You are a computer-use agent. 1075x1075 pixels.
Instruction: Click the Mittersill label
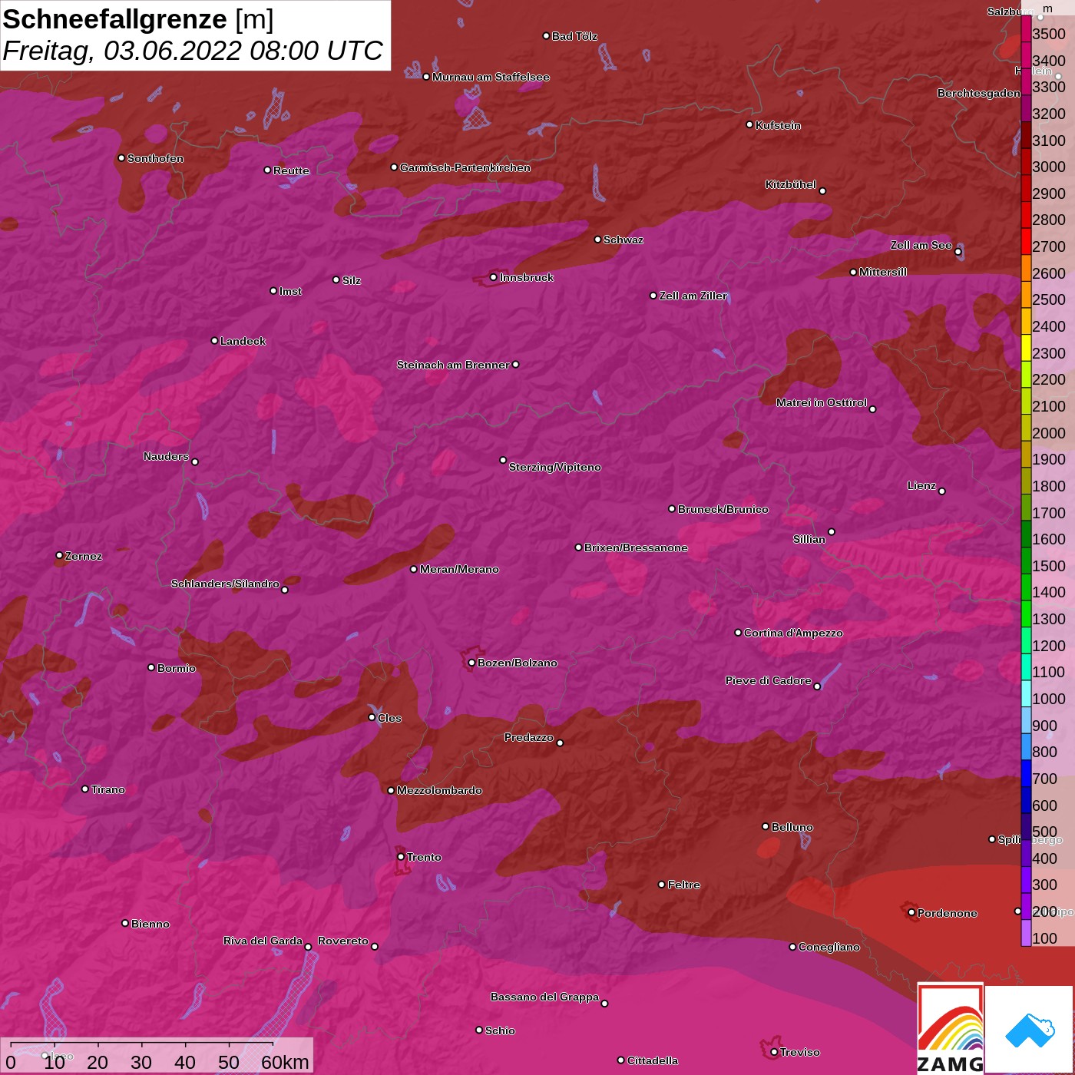point(883,272)
